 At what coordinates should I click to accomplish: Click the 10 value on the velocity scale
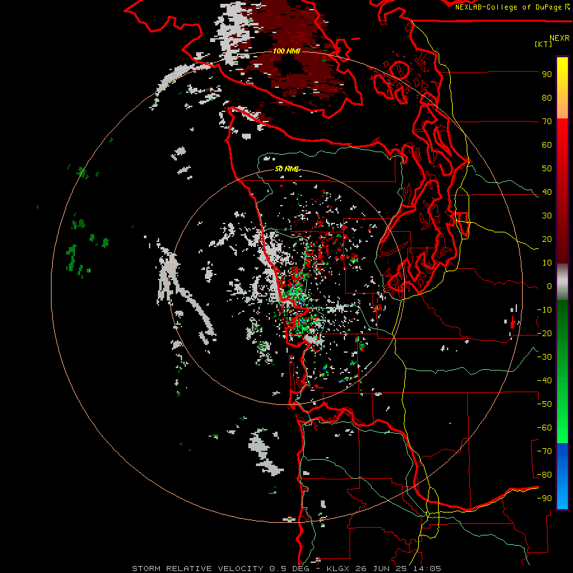coord(547,263)
